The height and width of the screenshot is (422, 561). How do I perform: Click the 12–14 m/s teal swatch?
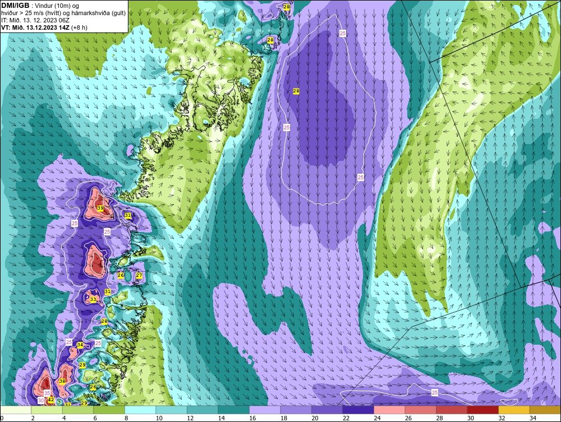(203, 410)
